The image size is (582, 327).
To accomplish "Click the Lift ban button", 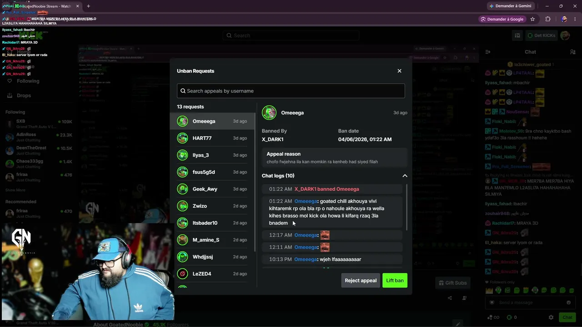I will 395,281.
